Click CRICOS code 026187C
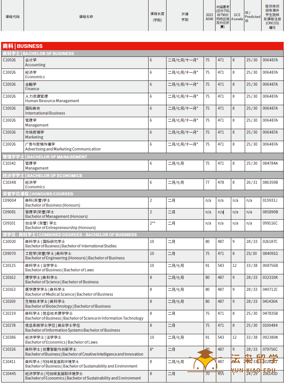Image resolution: width=284 pixels, height=384 pixels. pos(270,241)
